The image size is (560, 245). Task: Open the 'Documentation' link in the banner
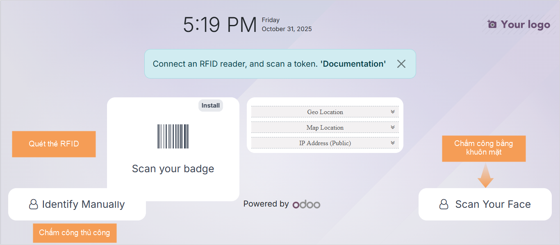coord(353,64)
